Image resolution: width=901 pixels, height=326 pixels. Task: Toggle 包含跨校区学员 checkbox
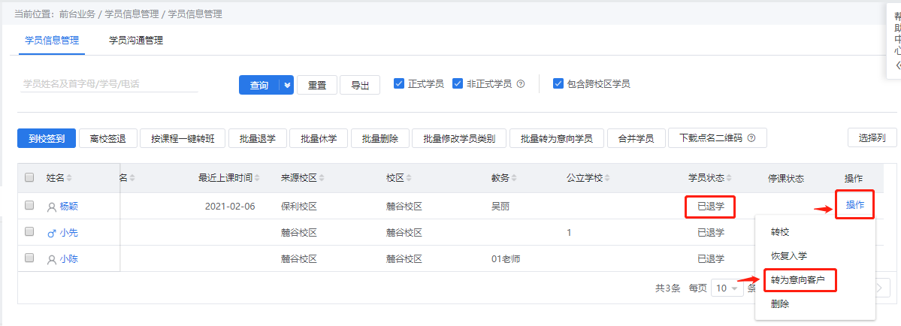click(x=558, y=84)
